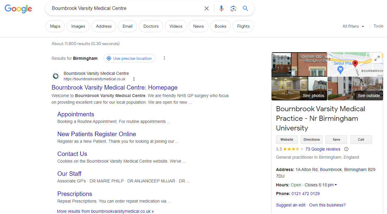Image resolution: width=387 pixels, height=214 pixels.
Task: Open Google Lens image search icon
Action: tap(233, 8)
